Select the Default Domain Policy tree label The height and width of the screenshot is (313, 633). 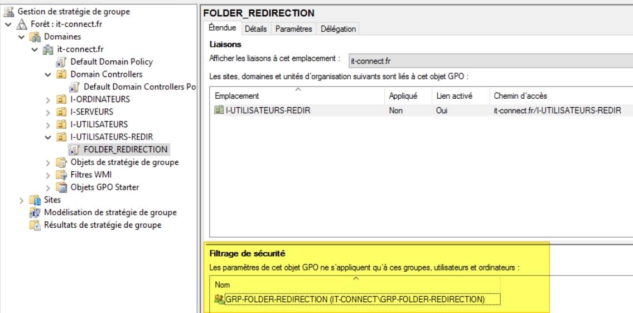click(x=112, y=62)
